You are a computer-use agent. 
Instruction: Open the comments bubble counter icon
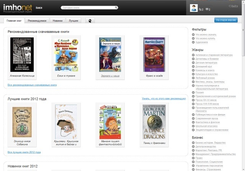click(208, 9)
